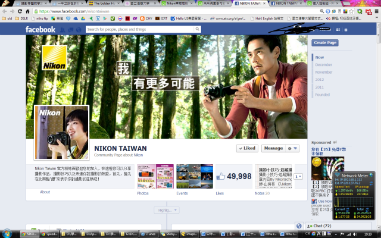Image resolution: width=381 pixels, height=238 pixels.
Task: Open the 'nthu ftp' bookmark
Action: pyautogui.click(x=40, y=18)
